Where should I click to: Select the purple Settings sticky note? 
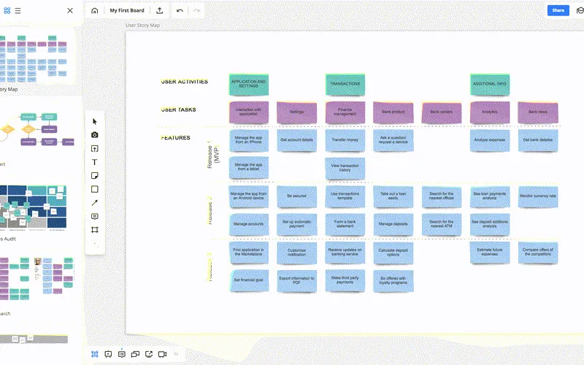point(297,112)
